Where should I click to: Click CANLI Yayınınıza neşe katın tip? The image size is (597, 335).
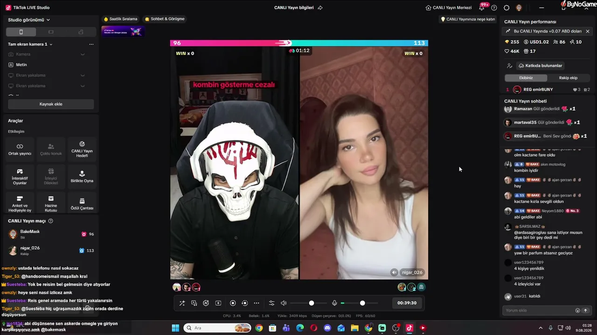click(468, 20)
